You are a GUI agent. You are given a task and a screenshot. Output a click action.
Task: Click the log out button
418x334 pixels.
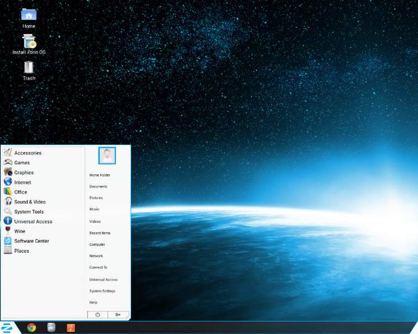(118, 315)
